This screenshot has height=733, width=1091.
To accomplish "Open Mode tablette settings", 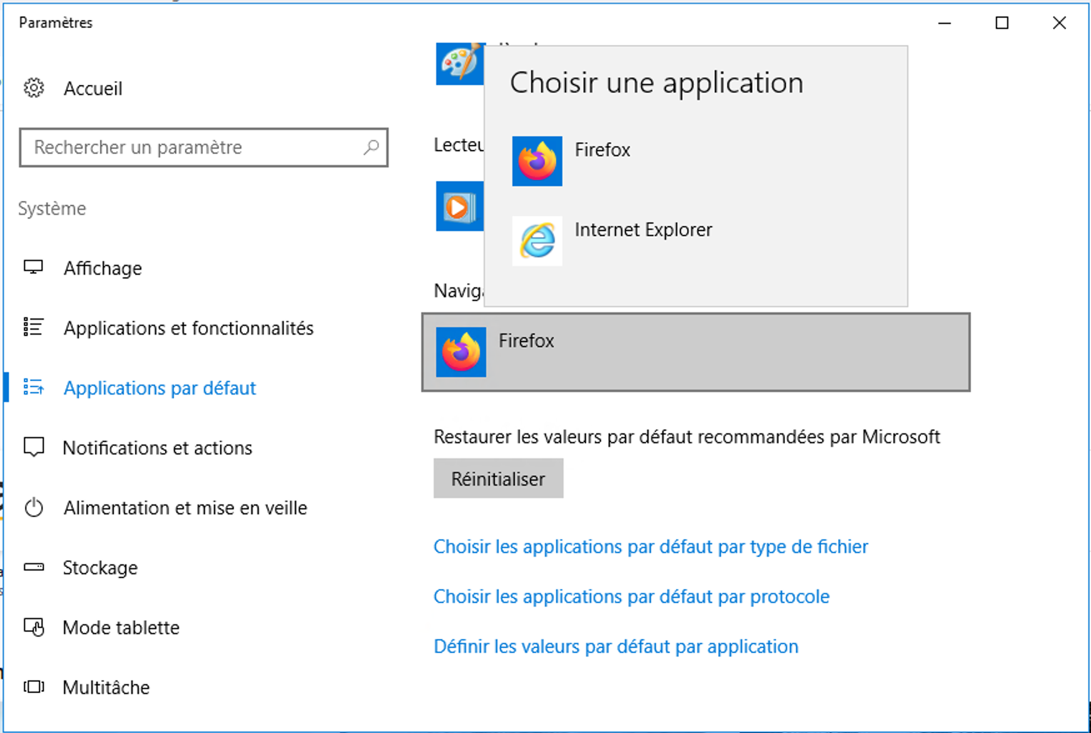I will [121, 627].
